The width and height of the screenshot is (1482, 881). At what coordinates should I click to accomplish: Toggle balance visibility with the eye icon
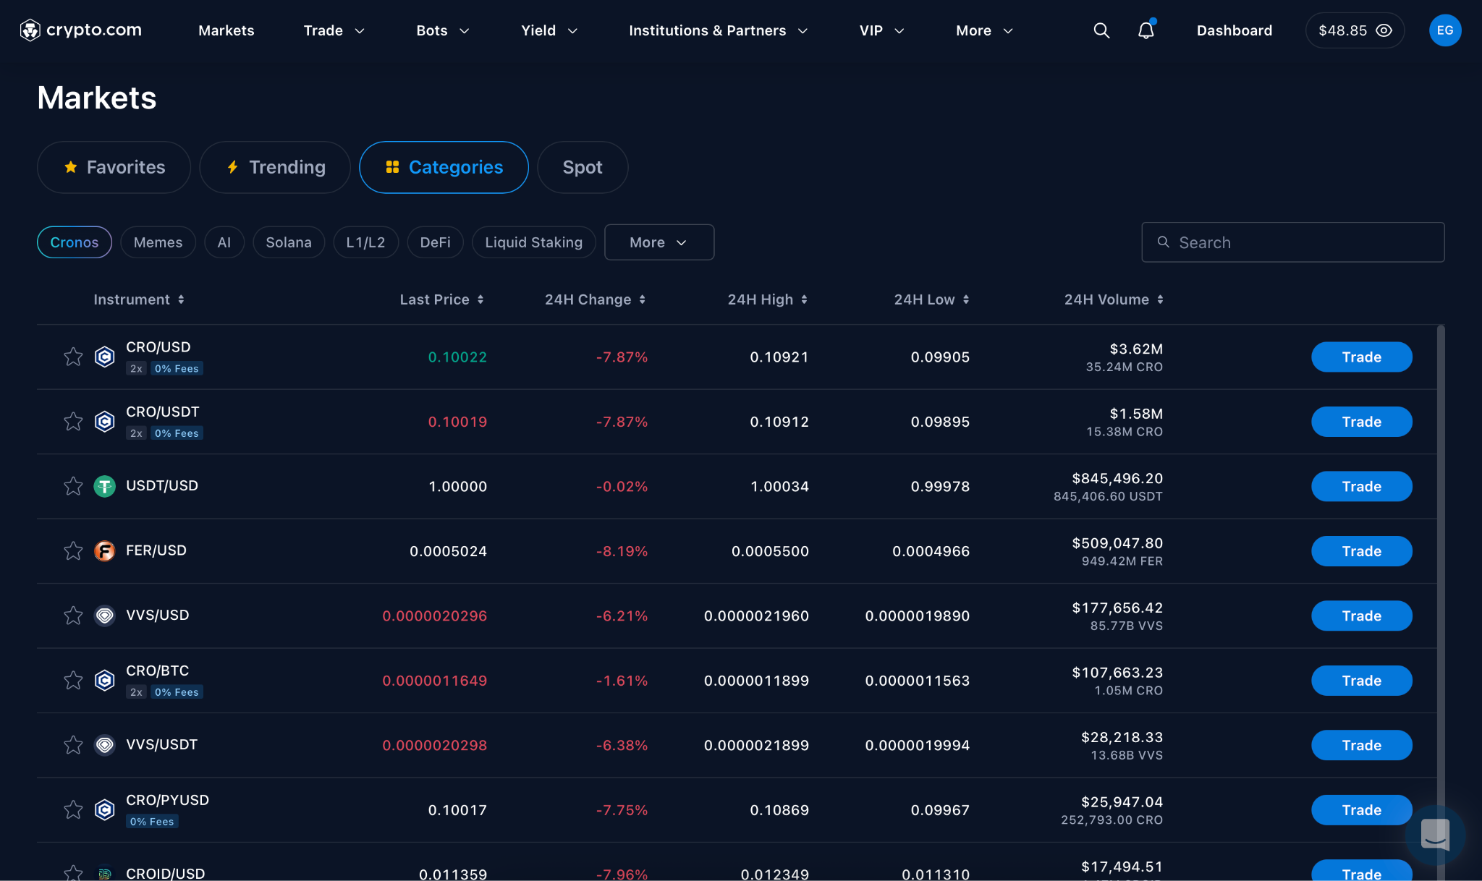click(x=1384, y=30)
